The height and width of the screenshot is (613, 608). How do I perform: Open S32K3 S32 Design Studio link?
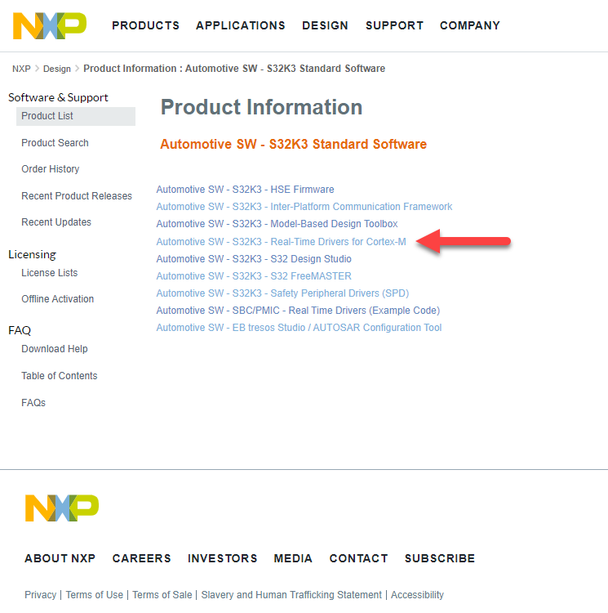click(254, 259)
